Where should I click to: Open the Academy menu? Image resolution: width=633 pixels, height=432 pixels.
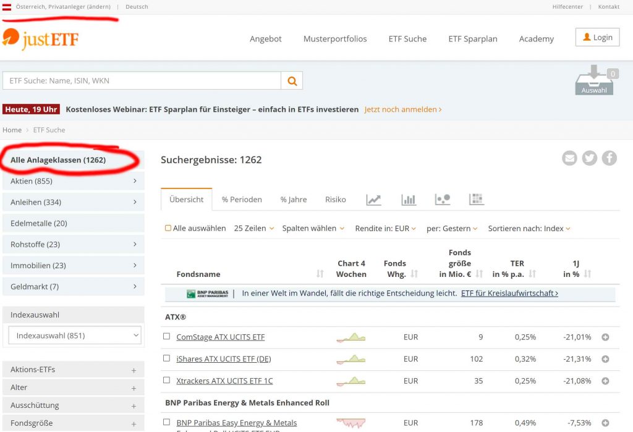pyautogui.click(x=536, y=39)
